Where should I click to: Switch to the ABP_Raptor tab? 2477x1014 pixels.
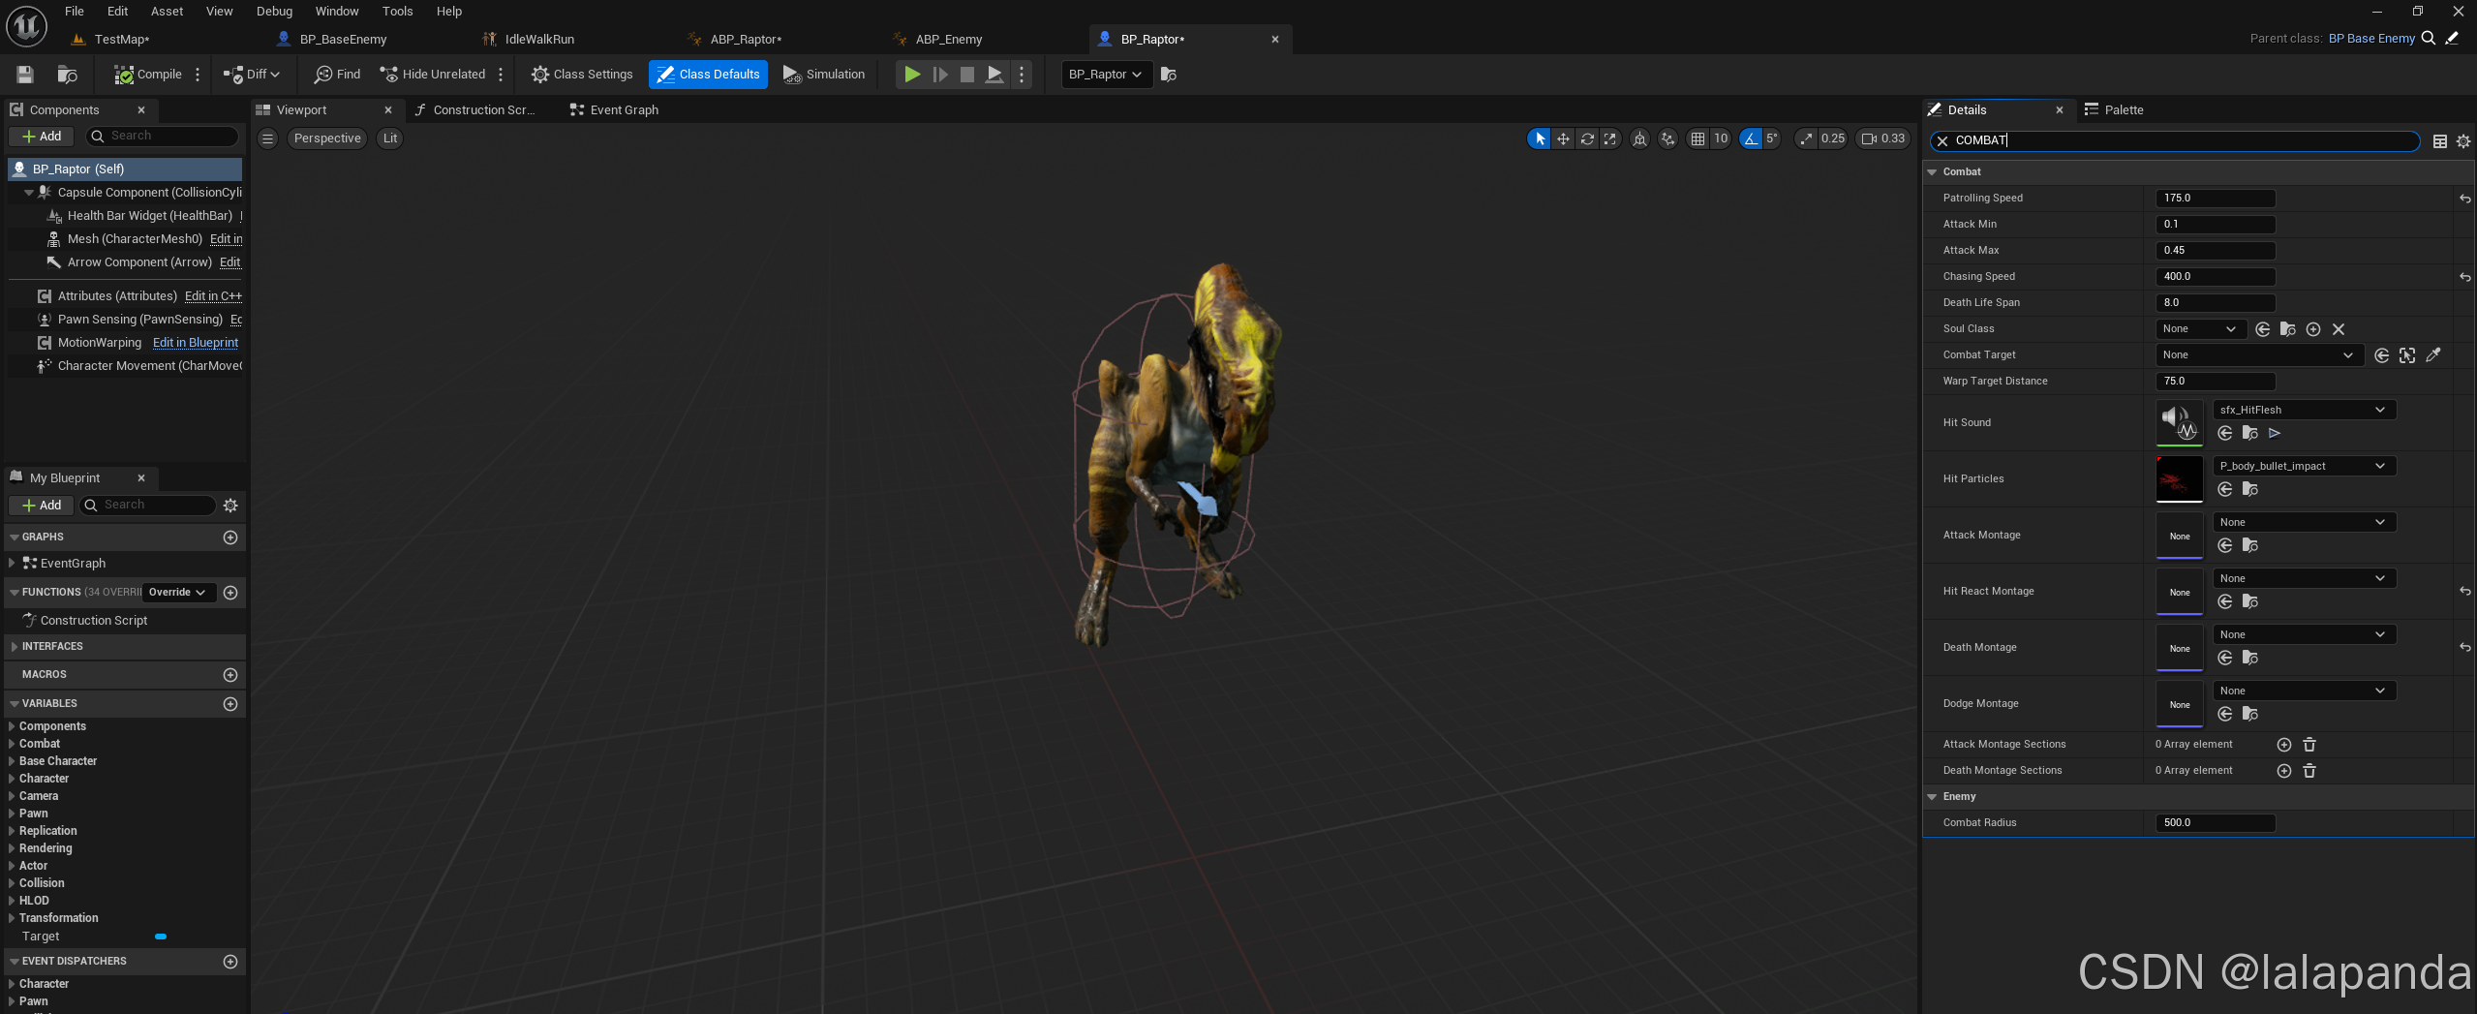pos(746,40)
